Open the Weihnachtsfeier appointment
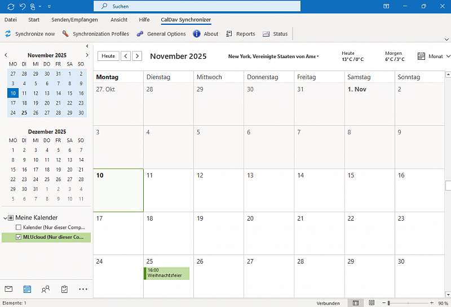 [167, 273]
